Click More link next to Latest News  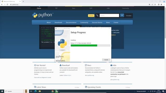[77, 87]
